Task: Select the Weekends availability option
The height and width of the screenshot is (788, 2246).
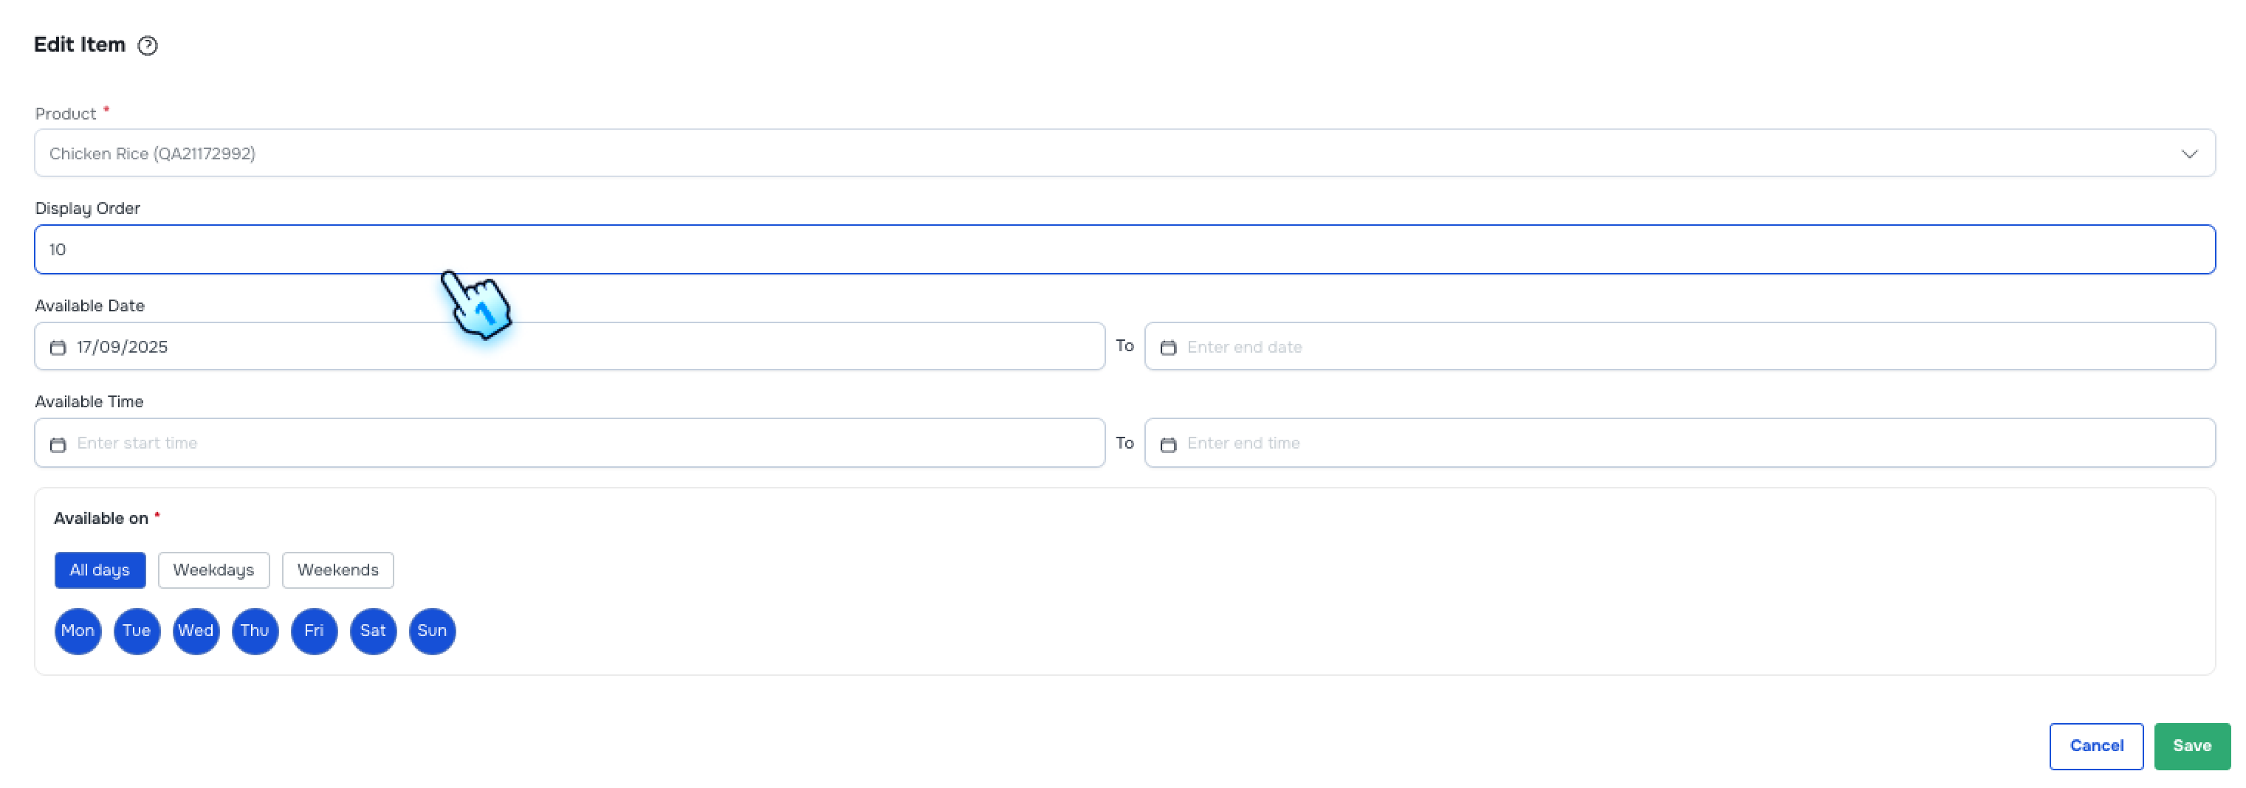Action: tap(337, 570)
